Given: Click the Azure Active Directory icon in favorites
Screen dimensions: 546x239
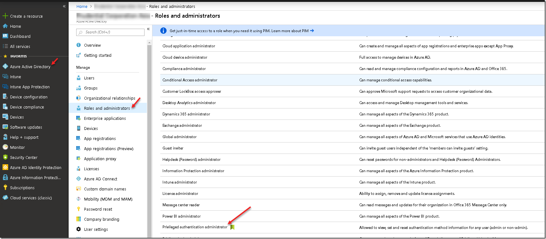Looking at the screenshot, I should (x=5, y=67).
